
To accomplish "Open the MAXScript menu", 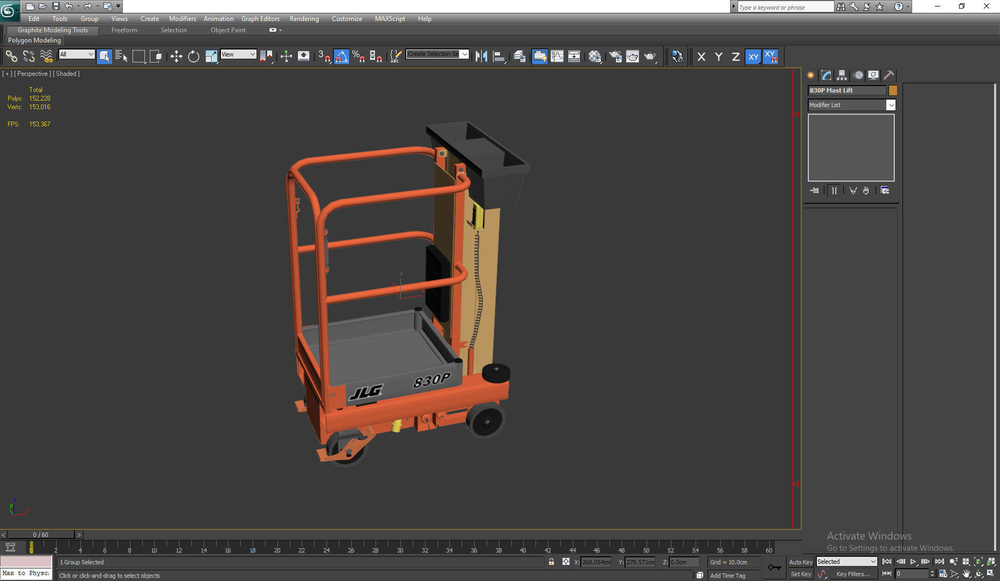I will [390, 19].
